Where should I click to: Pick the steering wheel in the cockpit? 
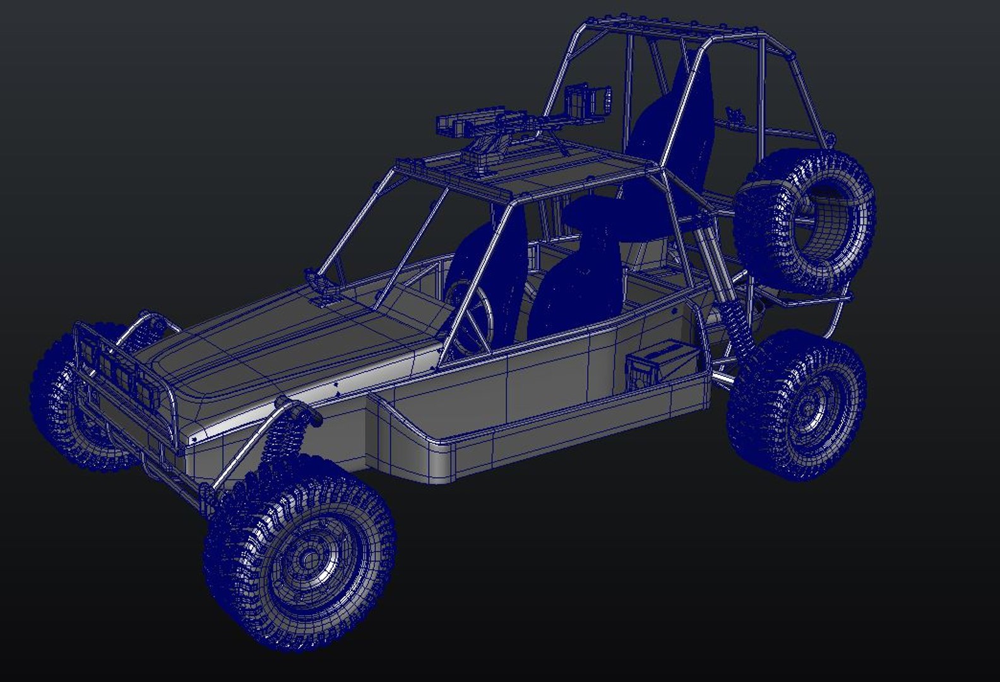[x=470, y=318]
